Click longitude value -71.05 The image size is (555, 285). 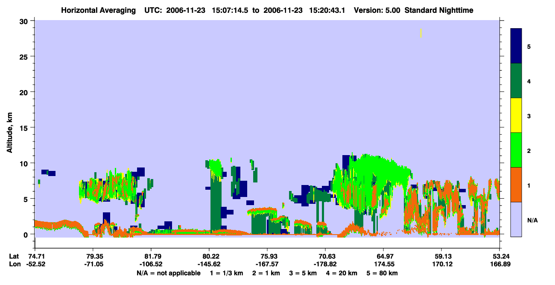(x=93, y=264)
